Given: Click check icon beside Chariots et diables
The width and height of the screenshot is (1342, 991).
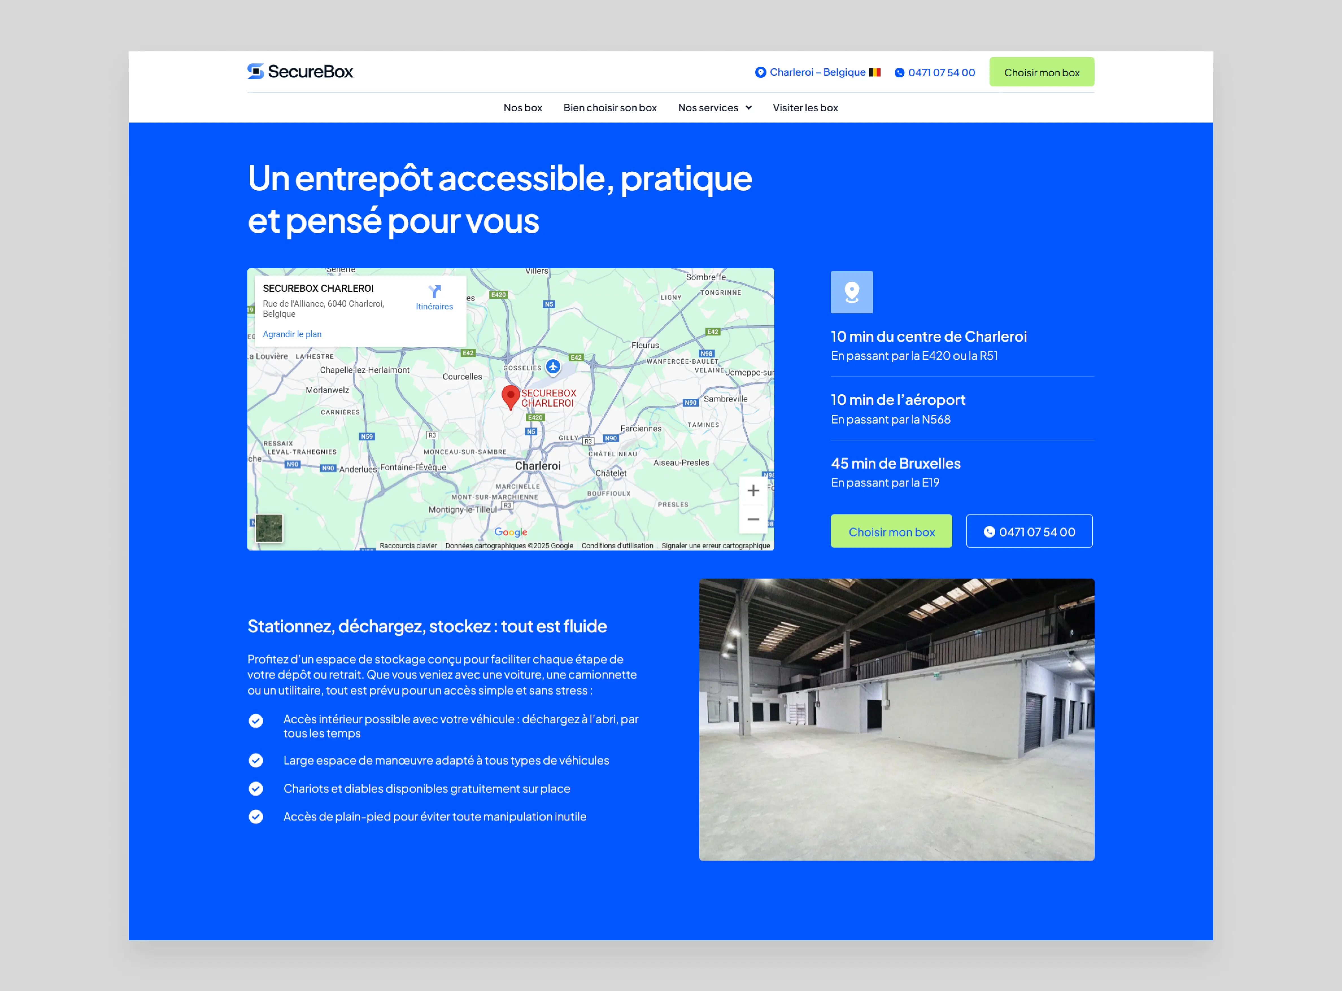Looking at the screenshot, I should 256,788.
